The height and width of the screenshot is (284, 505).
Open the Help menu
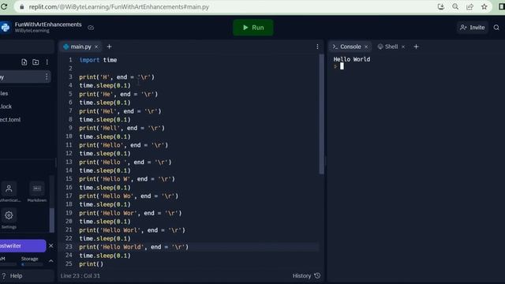[13, 276]
